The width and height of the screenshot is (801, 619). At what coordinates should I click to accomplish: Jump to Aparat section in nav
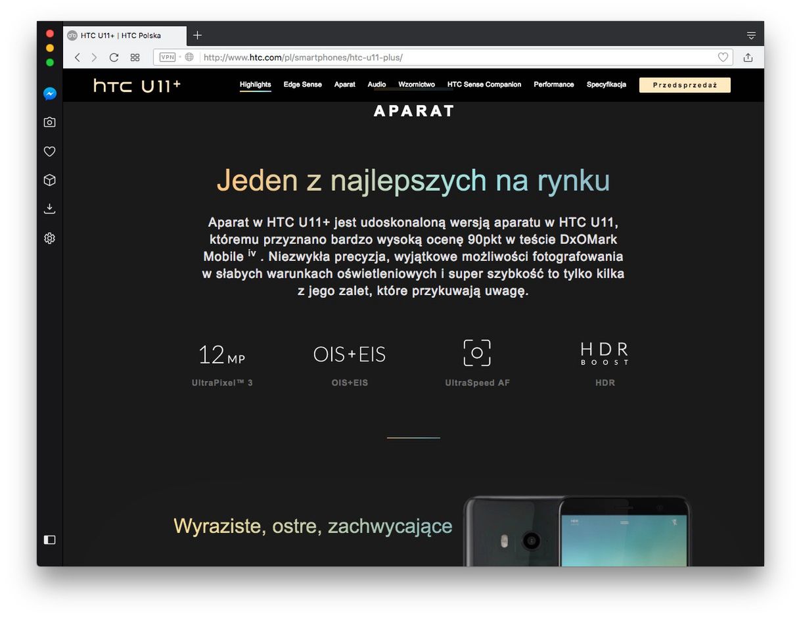coord(345,85)
